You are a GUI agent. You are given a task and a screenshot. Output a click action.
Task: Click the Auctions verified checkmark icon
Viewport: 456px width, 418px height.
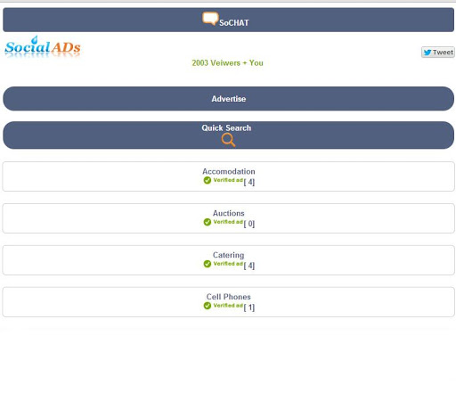tap(208, 222)
